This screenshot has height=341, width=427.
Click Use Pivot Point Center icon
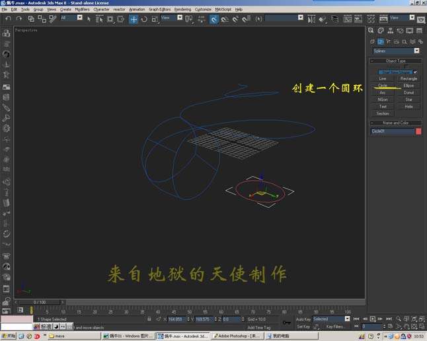(188, 18)
